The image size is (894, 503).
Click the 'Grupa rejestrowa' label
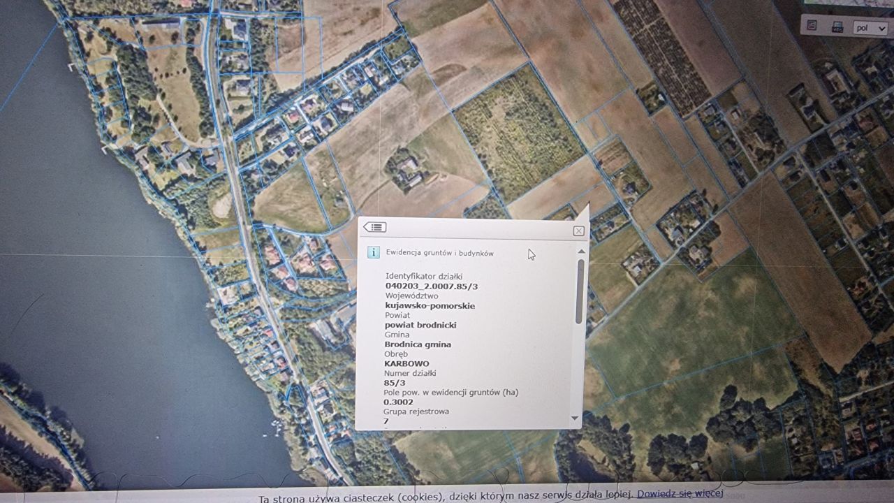coord(416,412)
